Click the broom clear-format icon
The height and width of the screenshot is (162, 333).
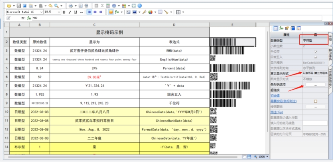166,12
